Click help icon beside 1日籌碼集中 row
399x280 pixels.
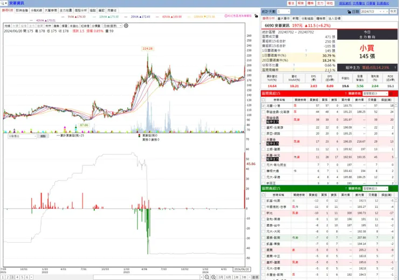pos(306,51)
